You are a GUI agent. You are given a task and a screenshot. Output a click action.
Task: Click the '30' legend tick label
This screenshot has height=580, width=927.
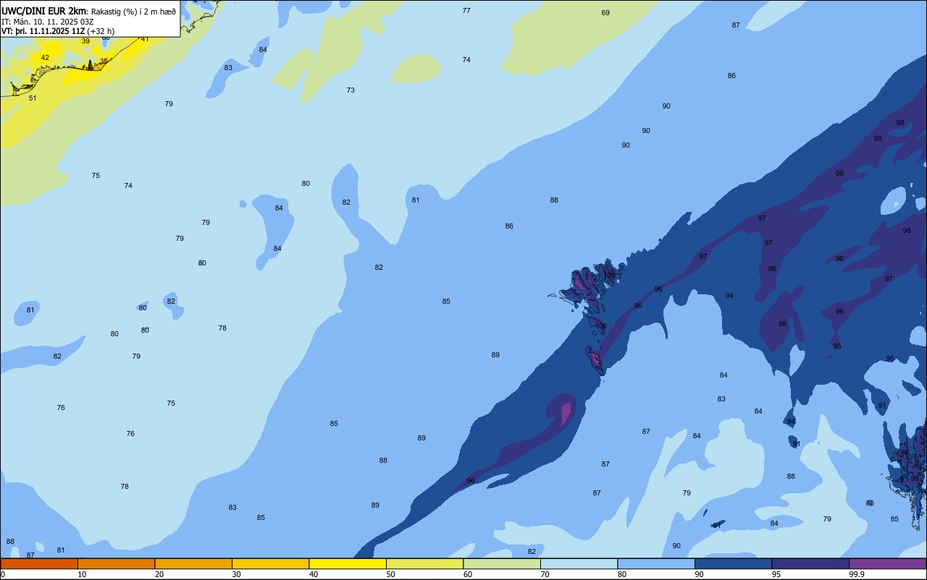236,574
